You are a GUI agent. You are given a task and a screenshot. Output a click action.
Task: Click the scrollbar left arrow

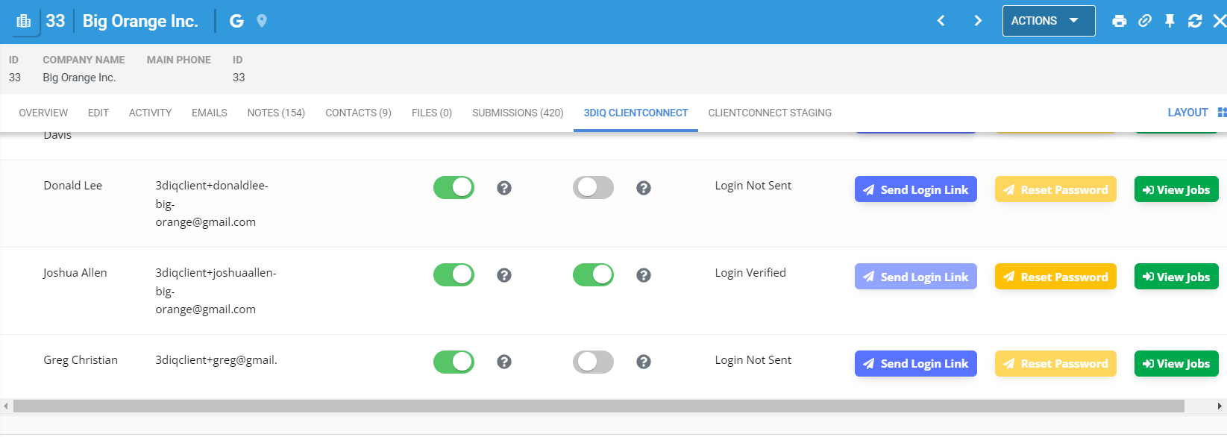pyautogui.click(x=6, y=406)
